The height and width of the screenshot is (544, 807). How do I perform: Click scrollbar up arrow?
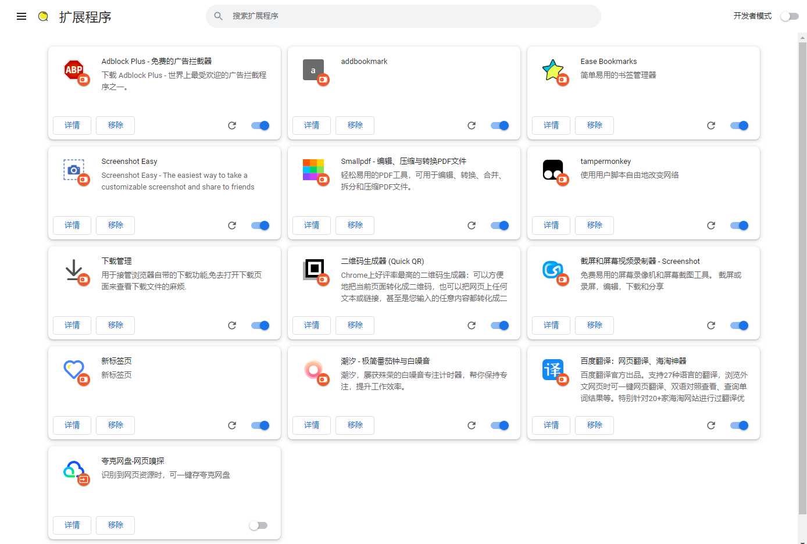802,37
